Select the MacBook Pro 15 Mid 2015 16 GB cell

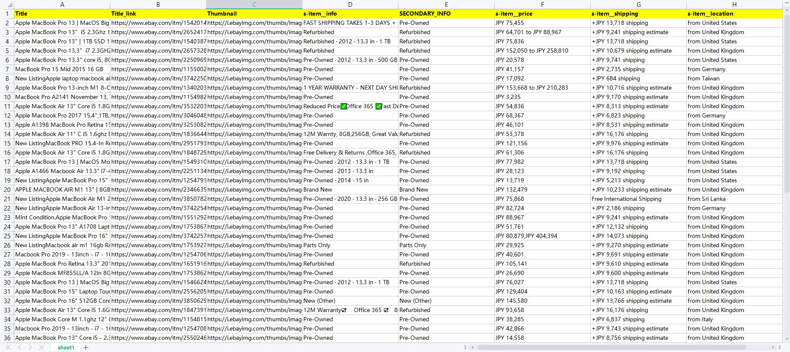(62, 69)
